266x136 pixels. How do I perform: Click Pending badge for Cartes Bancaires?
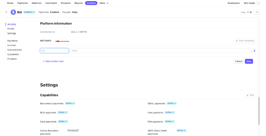73,130
